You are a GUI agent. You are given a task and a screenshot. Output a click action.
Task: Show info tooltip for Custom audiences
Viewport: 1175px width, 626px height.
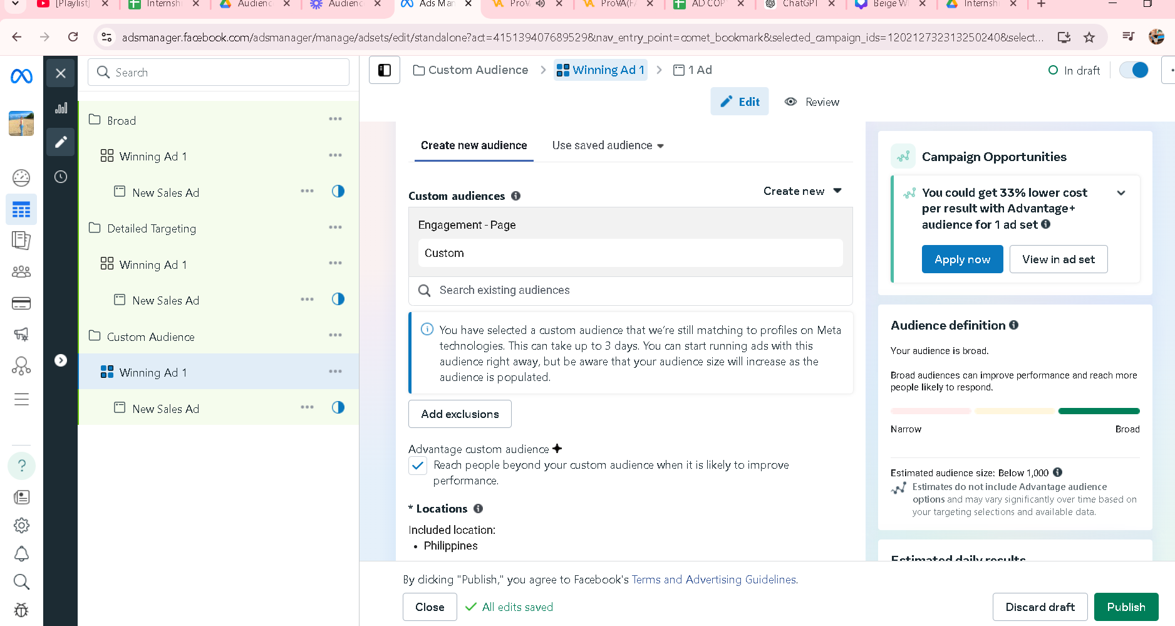point(516,196)
